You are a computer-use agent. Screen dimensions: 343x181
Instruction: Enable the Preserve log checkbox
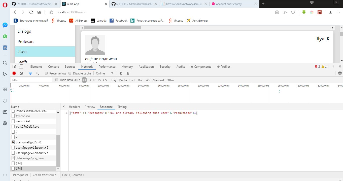tap(46, 73)
